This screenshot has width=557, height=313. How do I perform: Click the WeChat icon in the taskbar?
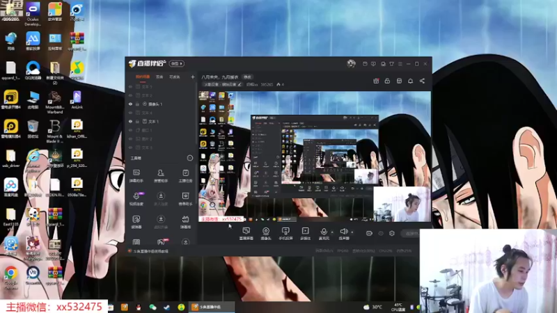(152, 307)
